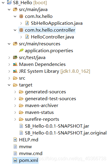The height and width of the screenshot is (164, 109).
Task: Collapse the src/main/java source folder
Action: click(x=9, y=10)
